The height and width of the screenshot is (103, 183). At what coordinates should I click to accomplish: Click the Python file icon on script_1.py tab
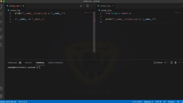click(7, 6)
